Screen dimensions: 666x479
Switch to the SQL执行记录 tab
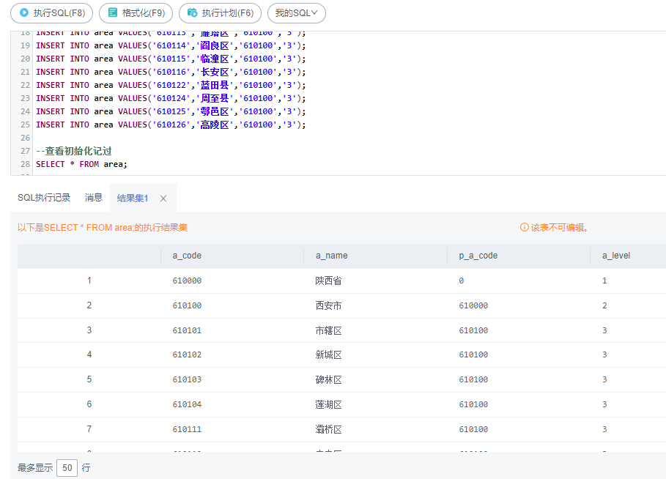point(44,198)
